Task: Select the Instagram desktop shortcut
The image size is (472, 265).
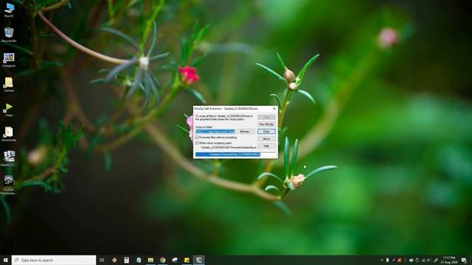Action: click(9, 60)
